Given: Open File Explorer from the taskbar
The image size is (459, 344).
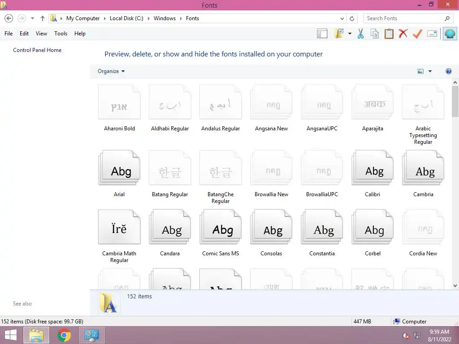Looking at the screenshot, I should (36, 335).
